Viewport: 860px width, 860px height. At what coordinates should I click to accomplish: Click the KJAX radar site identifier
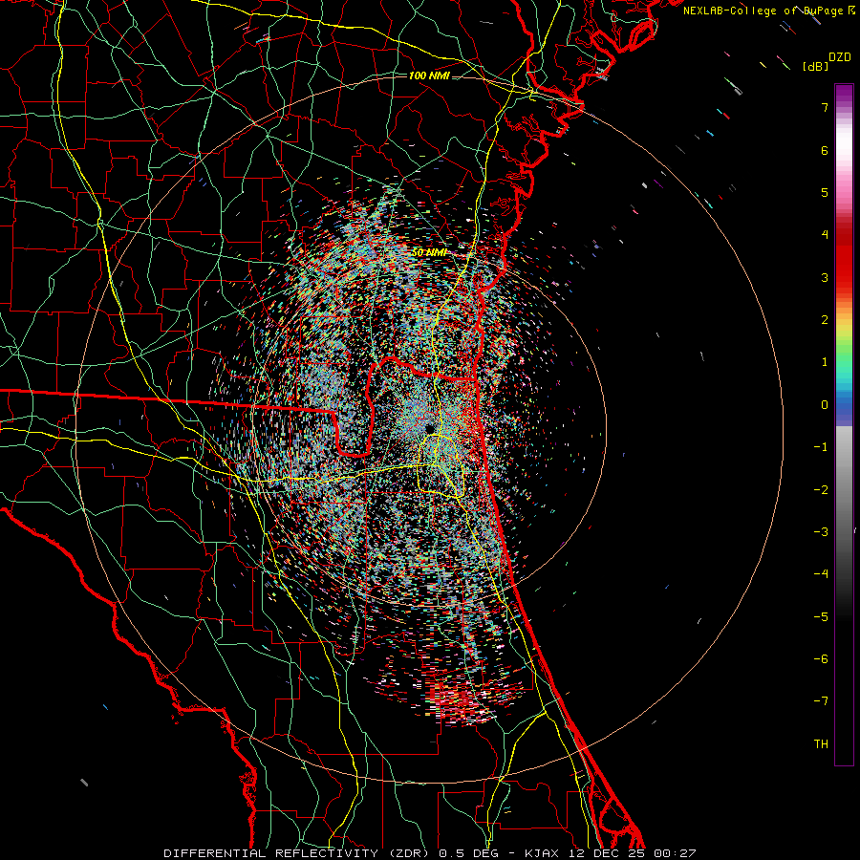(x=542, y=853)
